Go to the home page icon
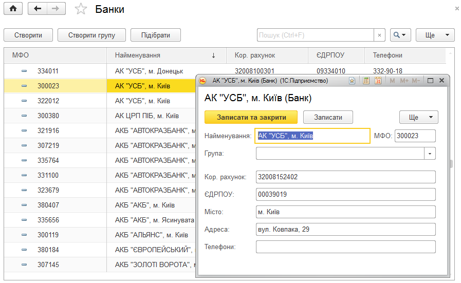The height and width of the screenshot is (283, 461). click(x=13, y=9)
